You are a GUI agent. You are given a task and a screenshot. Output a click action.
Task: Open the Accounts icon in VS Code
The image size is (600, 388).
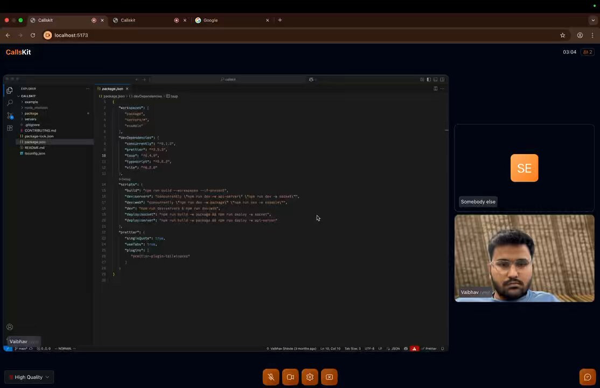[10, 327]
